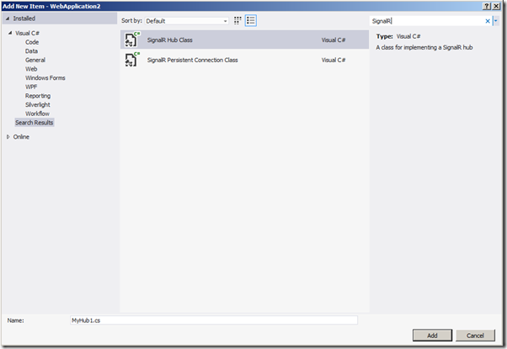Clear the SignalR search text
The image size is (507, 349).
[x=488, y=21]
